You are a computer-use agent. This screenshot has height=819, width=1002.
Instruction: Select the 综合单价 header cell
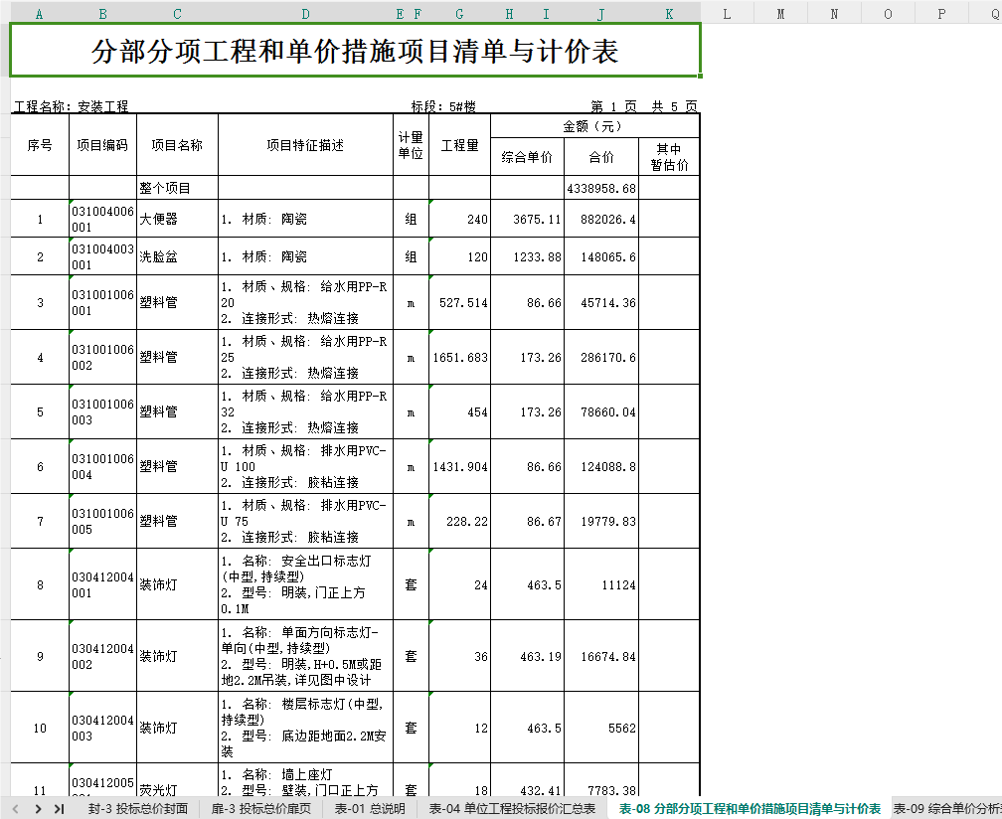tap(527, 156)
